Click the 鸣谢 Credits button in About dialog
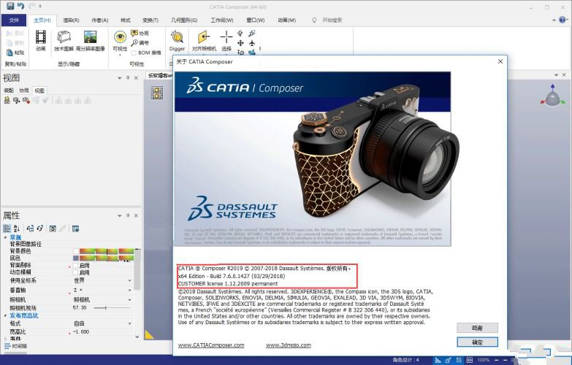Screen dimensions: 572x365 point(477,328)
